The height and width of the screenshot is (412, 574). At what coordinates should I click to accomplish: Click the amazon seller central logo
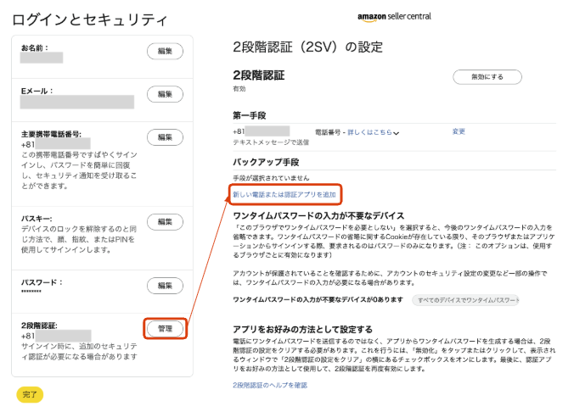click(x=394, y=17)
